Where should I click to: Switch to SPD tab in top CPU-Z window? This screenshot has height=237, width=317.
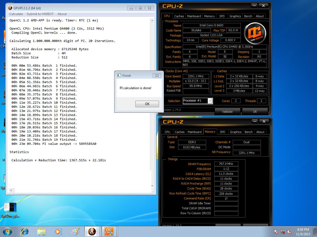click(x=222, y=16)
